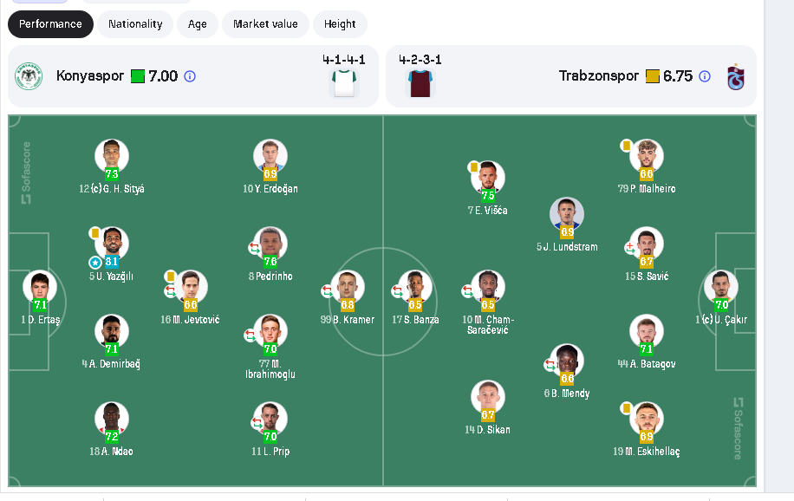Click the Trabzonspor team crest

click(x=735, y=76)
